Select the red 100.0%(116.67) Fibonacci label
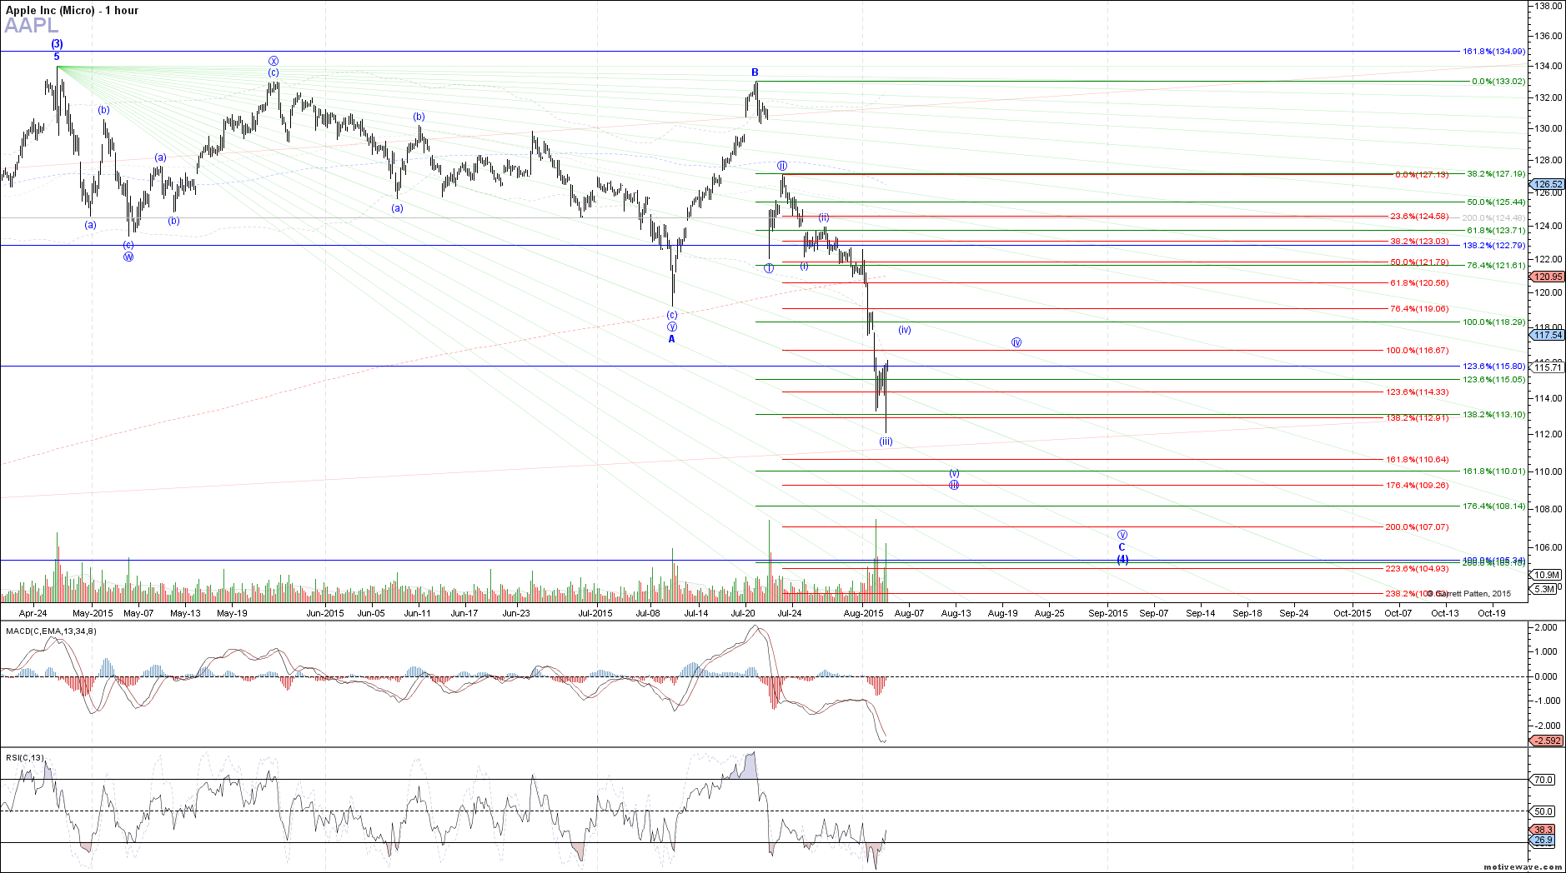Image resolution: width=1566 pixels, height=873 pixels. [x=1418, y=351]
